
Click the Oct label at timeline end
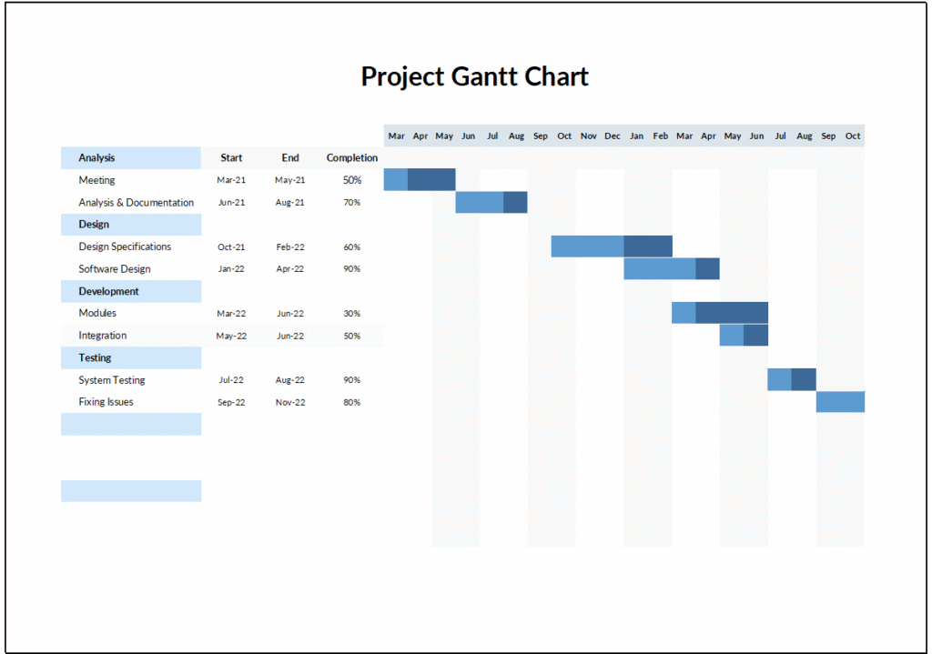(852, 135)
